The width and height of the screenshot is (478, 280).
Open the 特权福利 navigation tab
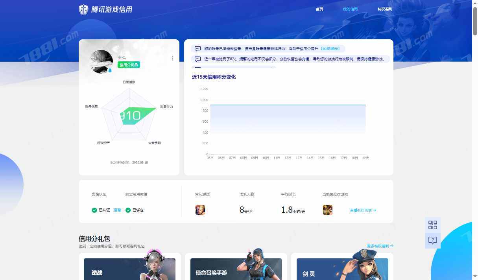pyautogui.click(x=385, y=9)
